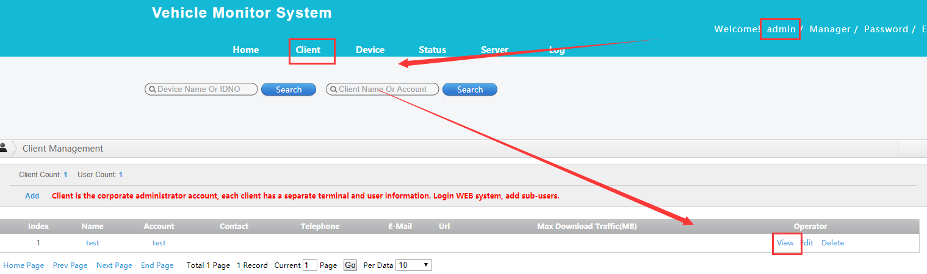Go to End Page of results

pyautogui.click(x=157, y=265)
